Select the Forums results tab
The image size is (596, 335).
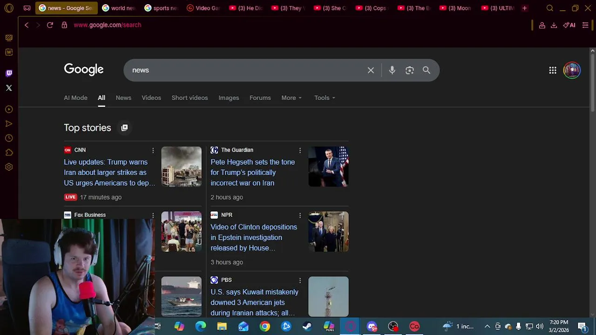point(260,98)
